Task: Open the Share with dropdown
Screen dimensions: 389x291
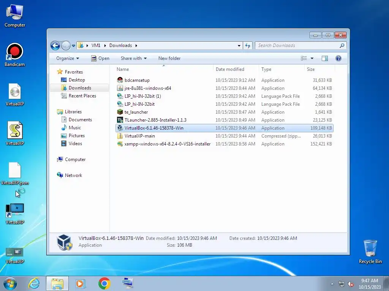Action: [133, 58]
